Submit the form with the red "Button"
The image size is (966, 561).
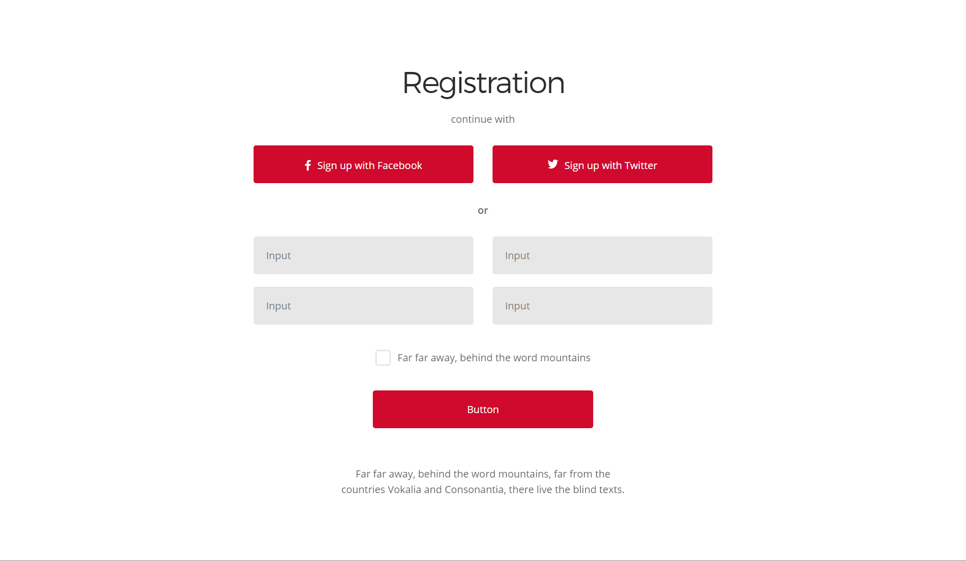click(483, 409)
